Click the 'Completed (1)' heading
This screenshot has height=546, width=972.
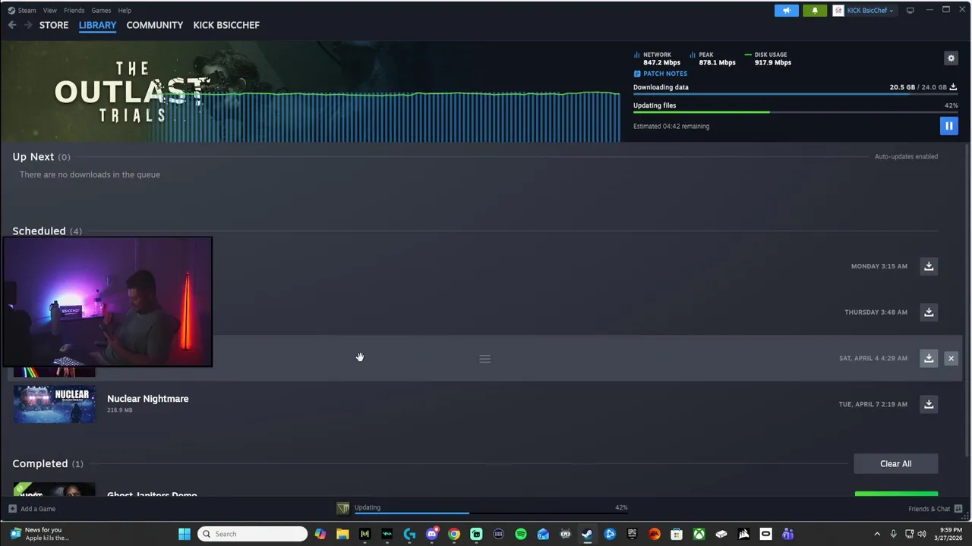(x=48, y=463)
